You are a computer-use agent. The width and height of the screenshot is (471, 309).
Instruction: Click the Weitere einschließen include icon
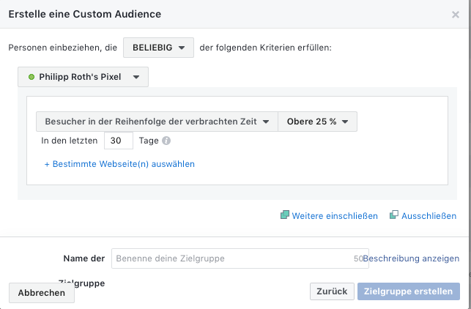[x=285, y=215]
